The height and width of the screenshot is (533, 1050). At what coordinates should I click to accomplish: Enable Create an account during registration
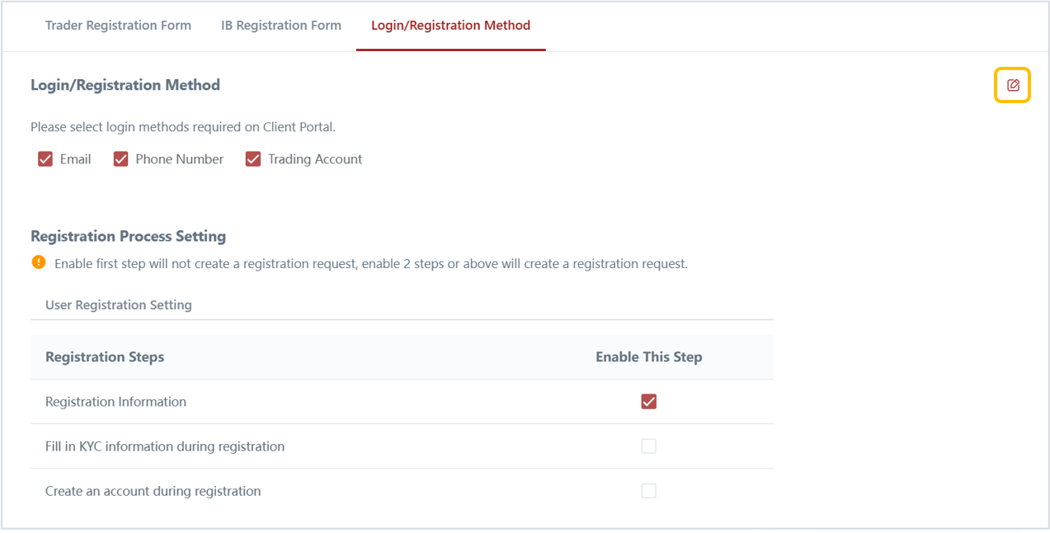[649, 491]
